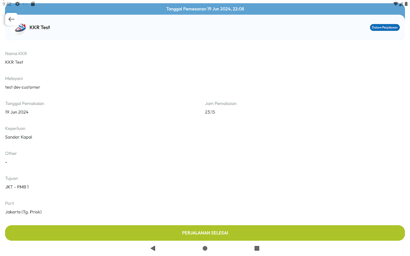
Task: Tap the Nama KKR value KKR Test
Action: (14, 62)
